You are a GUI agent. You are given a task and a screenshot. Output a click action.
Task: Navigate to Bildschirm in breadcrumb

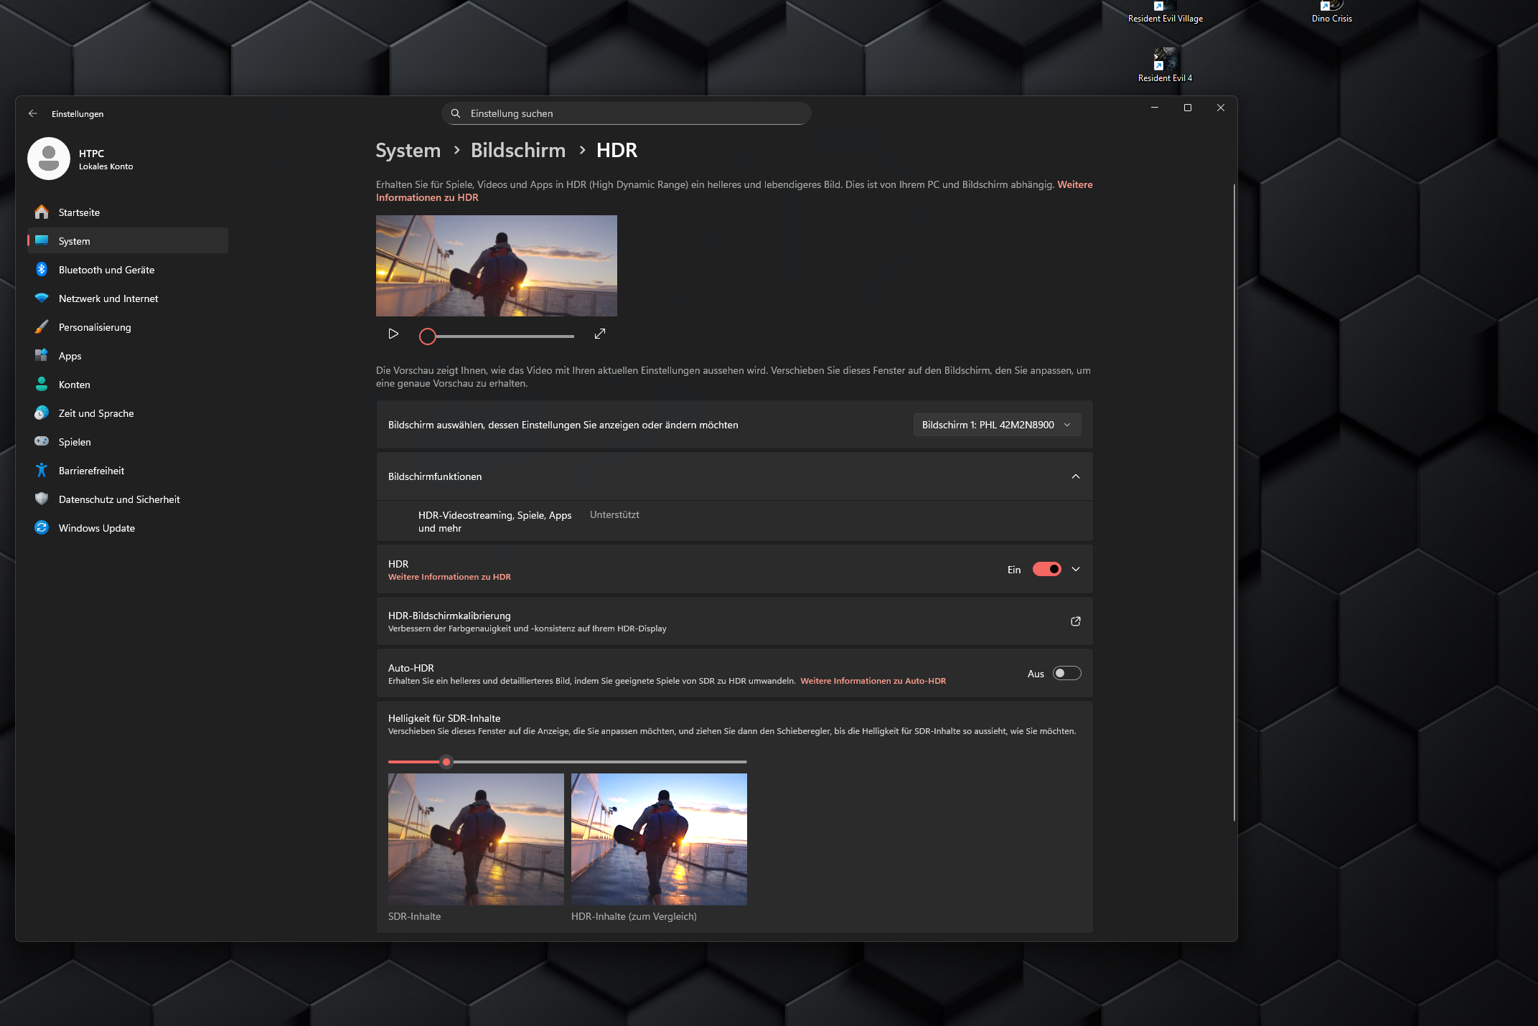(x=517, y=150)
